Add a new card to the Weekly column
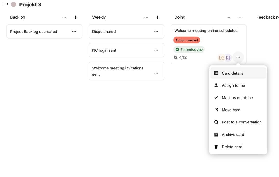 point(158,17)
